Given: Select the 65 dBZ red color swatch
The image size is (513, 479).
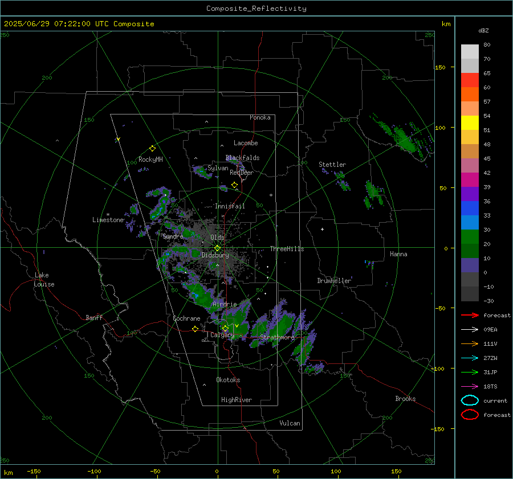Looking at the screenshot, I should (470, 80).
